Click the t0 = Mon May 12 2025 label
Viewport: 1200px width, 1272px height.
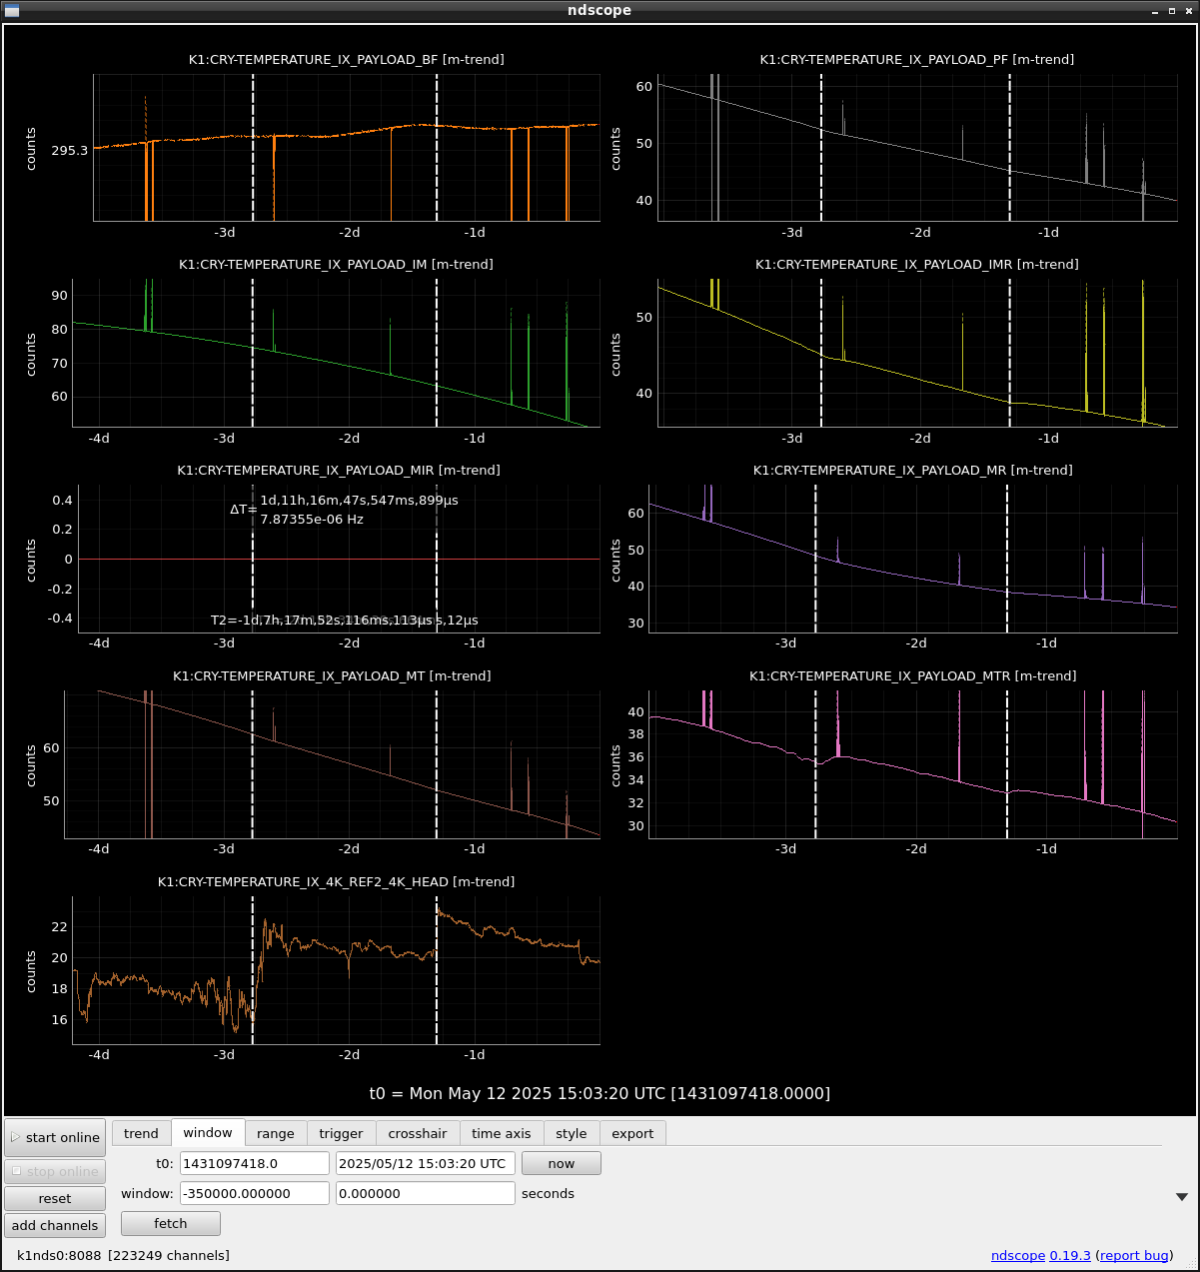[x=600, y=1093]
